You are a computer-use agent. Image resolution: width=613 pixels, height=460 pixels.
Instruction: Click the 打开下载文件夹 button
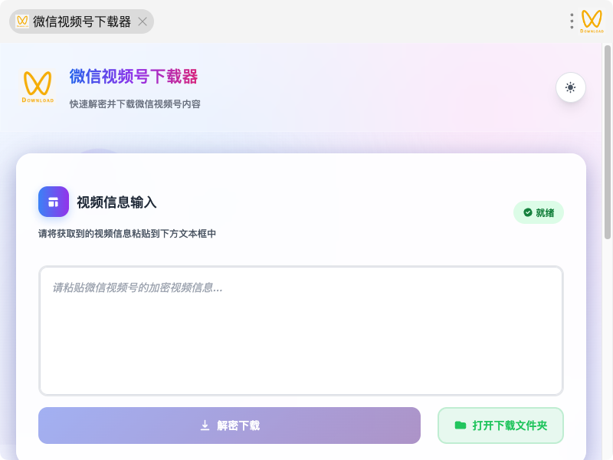coord(500,426)
